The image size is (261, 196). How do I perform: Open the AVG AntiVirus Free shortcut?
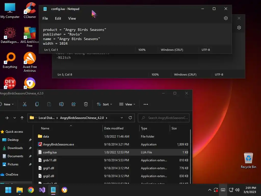coord(30,37)
